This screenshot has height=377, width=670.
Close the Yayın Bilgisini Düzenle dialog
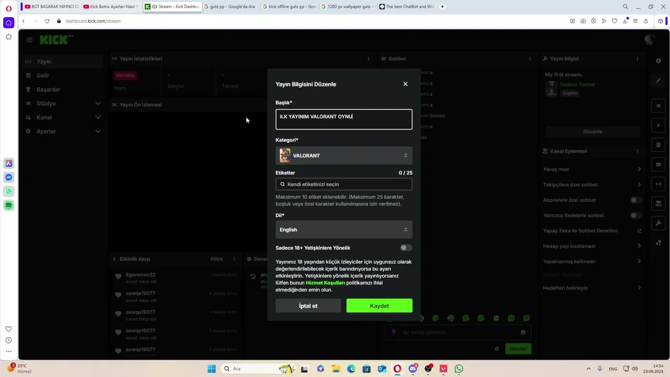click(x=405, y=84)
